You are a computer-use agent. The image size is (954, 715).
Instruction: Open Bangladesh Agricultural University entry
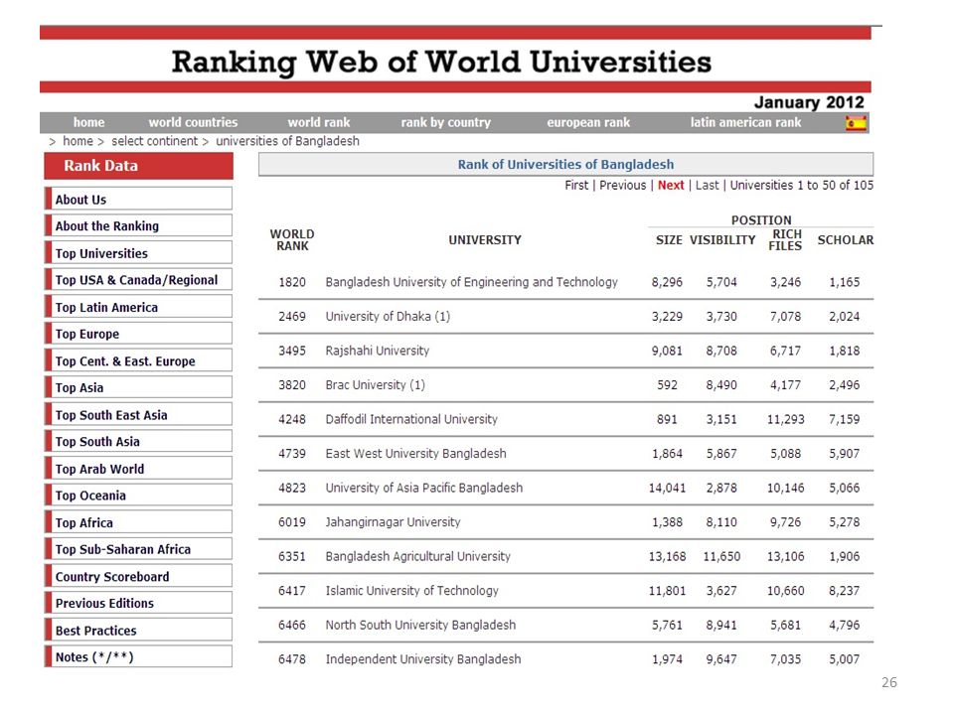pyautogui.click(x=418, y=556)
